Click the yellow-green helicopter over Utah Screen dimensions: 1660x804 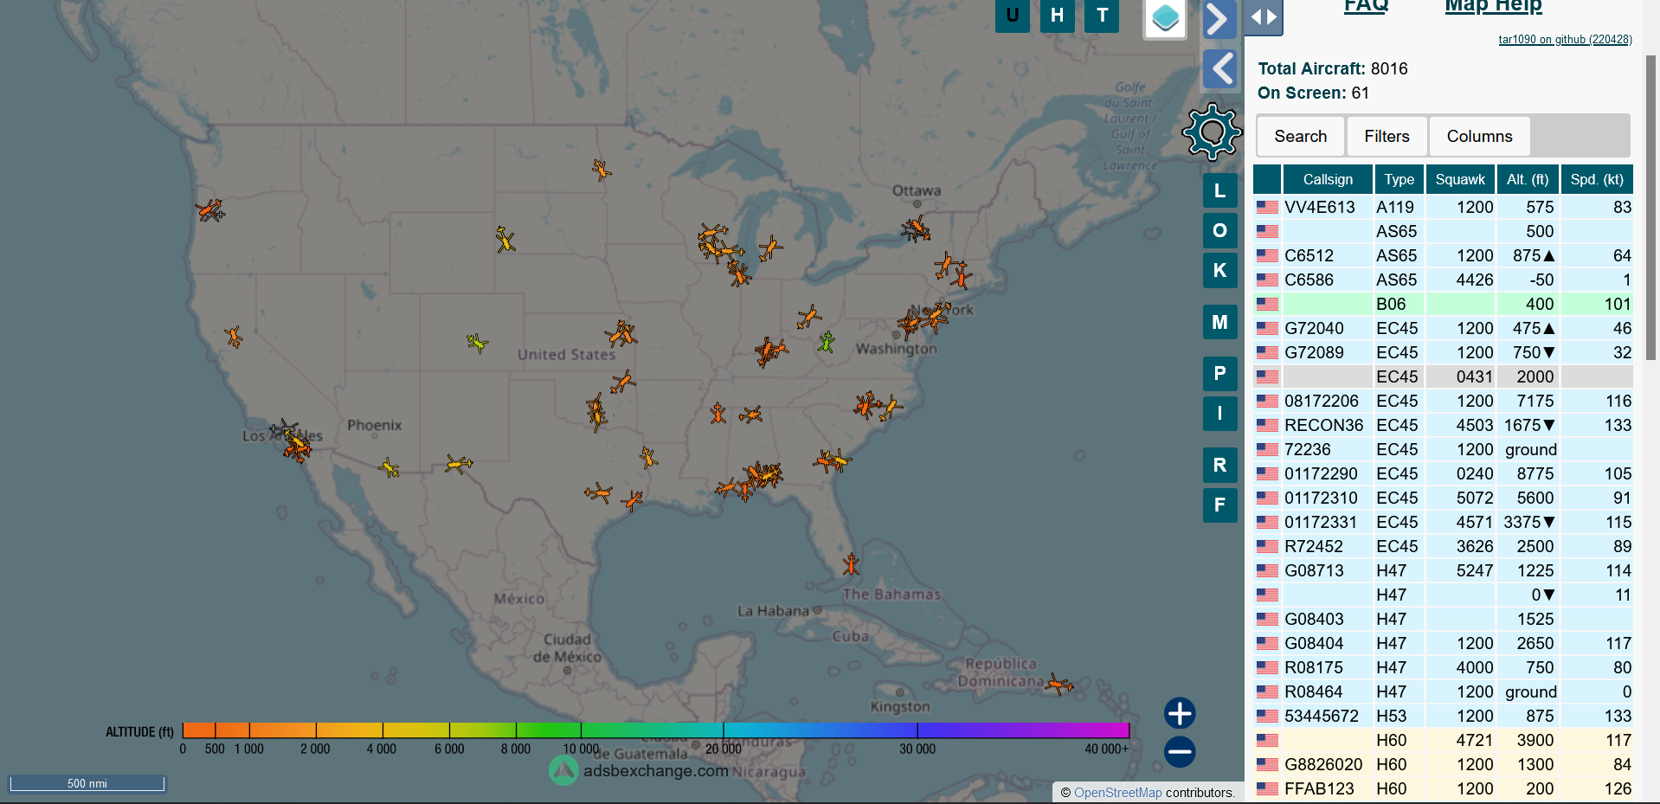point(477,343)
